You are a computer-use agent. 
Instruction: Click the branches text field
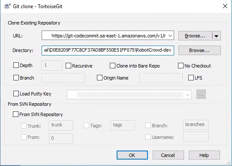(196, 125)
